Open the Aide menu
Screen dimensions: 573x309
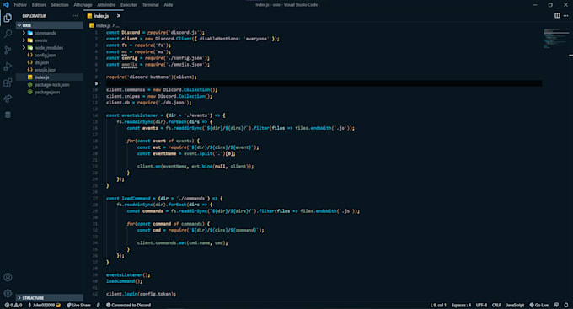(169, 5)
